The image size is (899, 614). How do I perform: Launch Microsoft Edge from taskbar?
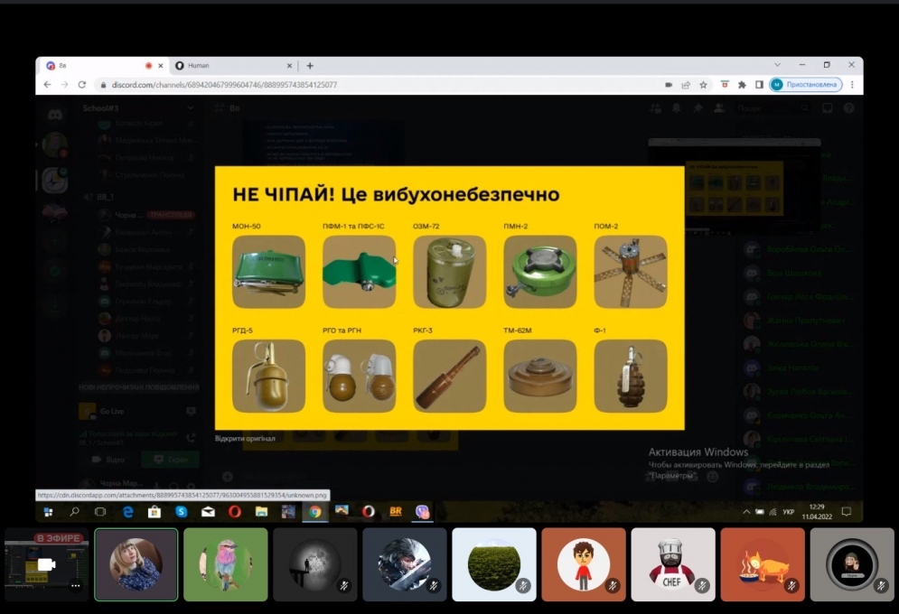point(127,512)
